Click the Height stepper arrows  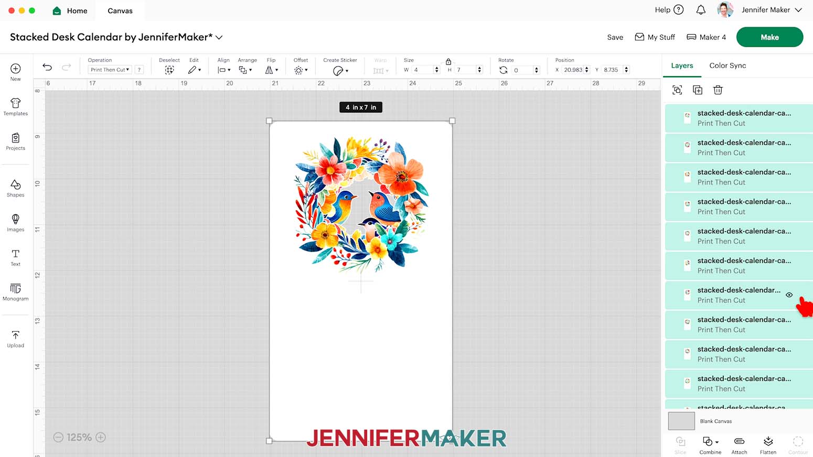[x=479, y=70]
